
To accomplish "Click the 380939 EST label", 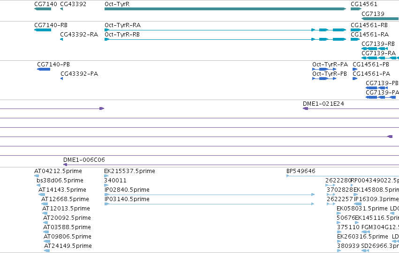I will click(x=348, y=246).
